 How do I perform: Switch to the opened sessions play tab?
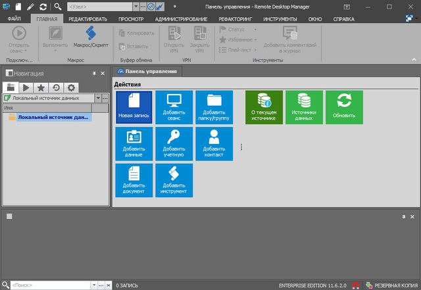26,87
